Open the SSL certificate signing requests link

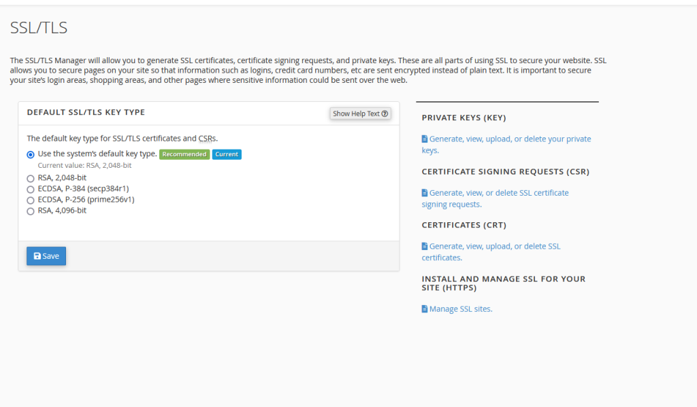pyautogui.click(x=498, y=193)
